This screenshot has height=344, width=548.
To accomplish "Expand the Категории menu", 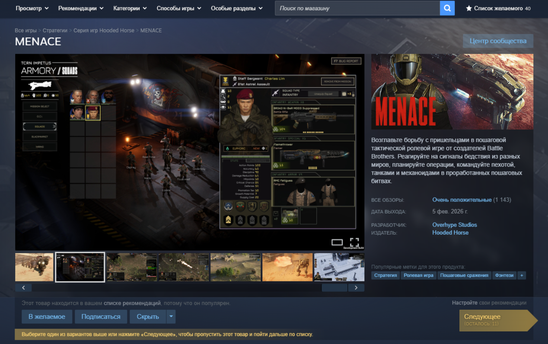I will tap(130, 8).
